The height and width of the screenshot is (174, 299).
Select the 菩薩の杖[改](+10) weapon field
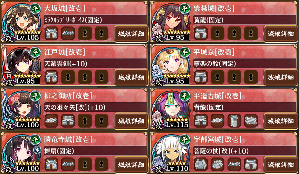(244, 151)
